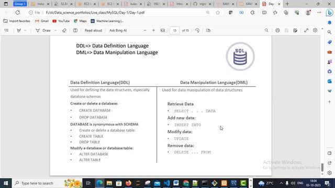
Task: Open the Outlook sidebar icon
Action: click(x=329, y=81)
